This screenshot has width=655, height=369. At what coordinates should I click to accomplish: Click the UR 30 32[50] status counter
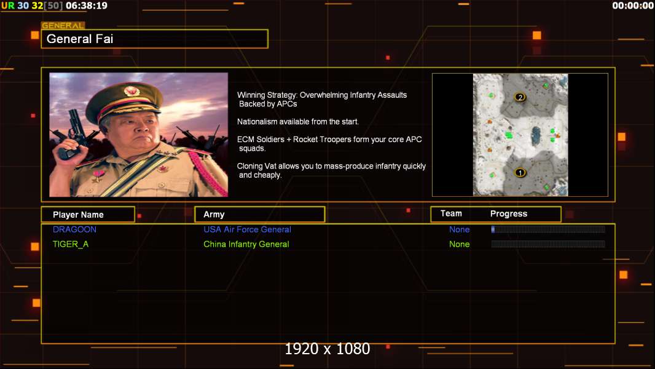tap(32, 6)
